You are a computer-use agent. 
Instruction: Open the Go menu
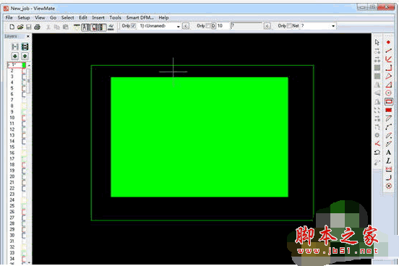53,17
